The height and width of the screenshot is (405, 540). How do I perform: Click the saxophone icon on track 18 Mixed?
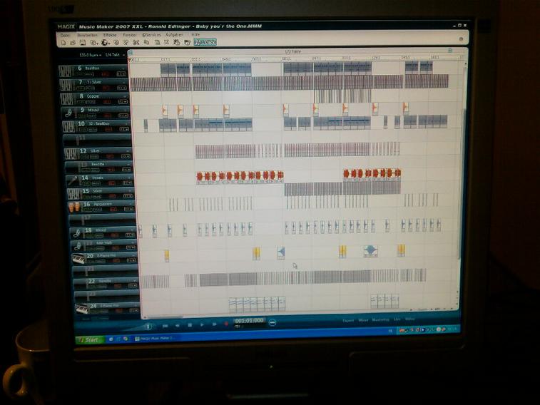tap(76, 232)
